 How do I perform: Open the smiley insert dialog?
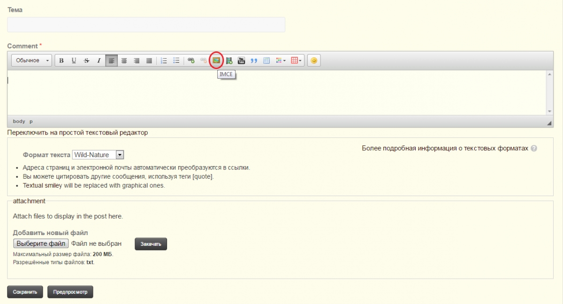[x=314, y=61]
